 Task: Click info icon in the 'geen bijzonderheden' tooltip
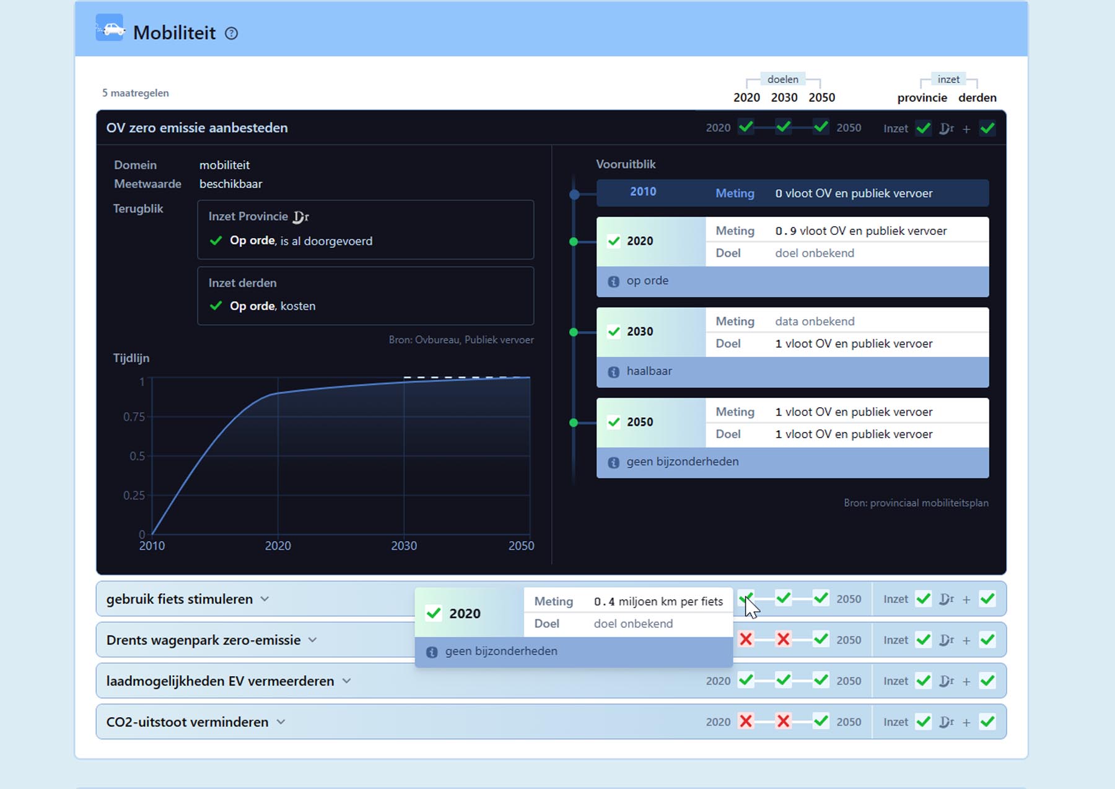432,652
